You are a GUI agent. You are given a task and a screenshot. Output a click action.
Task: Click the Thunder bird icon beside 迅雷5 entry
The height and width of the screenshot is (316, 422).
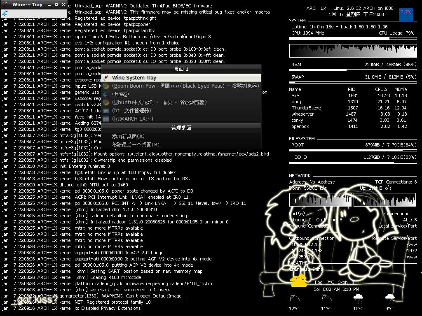click(x=106, y=94)
